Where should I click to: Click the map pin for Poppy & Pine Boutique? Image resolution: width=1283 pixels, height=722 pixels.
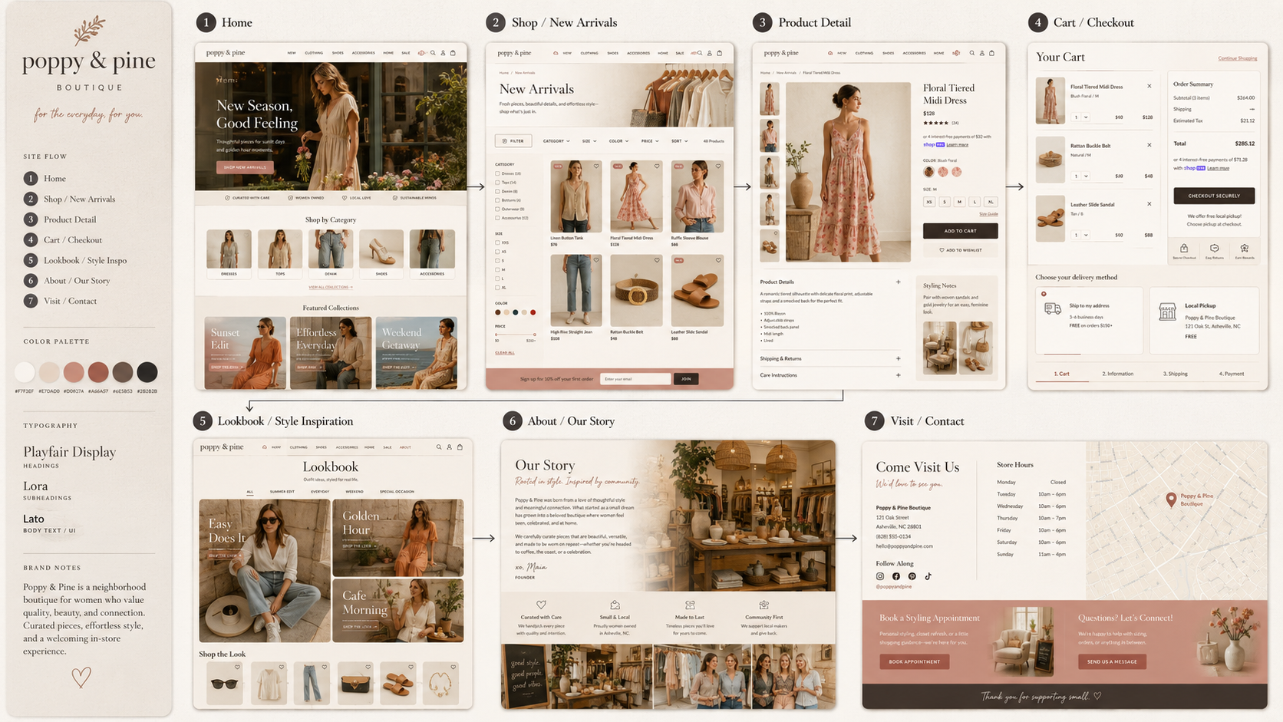1171,500
